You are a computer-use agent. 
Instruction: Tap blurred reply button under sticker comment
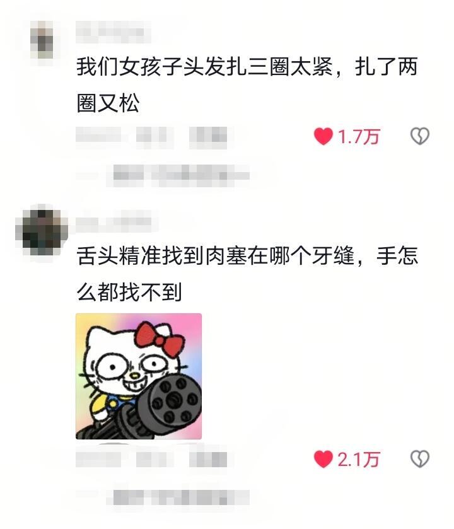click(208, 459)
